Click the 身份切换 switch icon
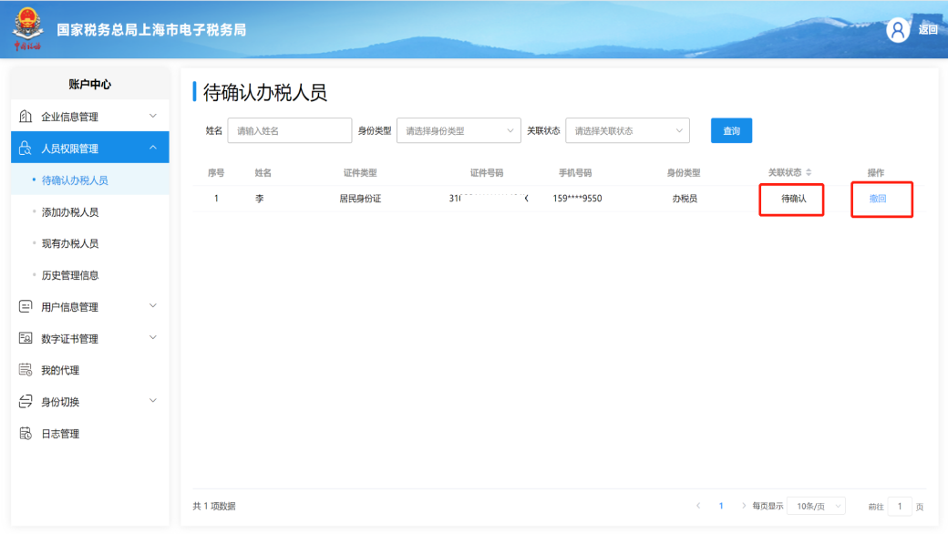The image size is (948, 534). (26, 401)
